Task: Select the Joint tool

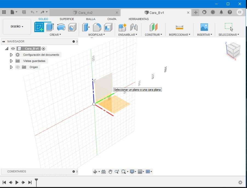Action: (134, 27)
